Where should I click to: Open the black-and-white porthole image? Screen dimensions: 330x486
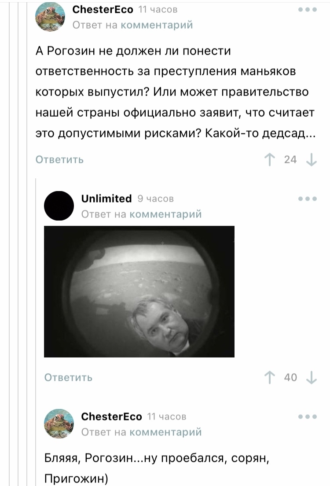click(139, 292)
